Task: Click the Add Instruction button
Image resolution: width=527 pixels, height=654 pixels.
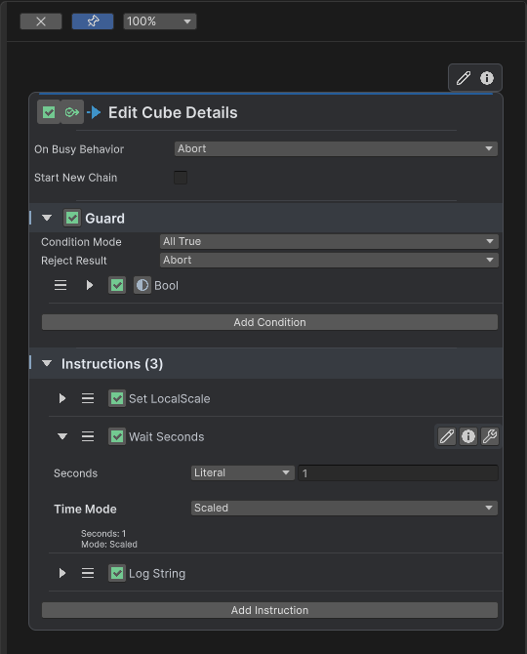Action: coord(269,610)
